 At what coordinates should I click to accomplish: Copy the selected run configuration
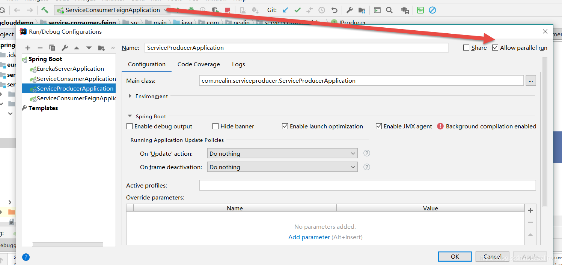tap(52, 48)
